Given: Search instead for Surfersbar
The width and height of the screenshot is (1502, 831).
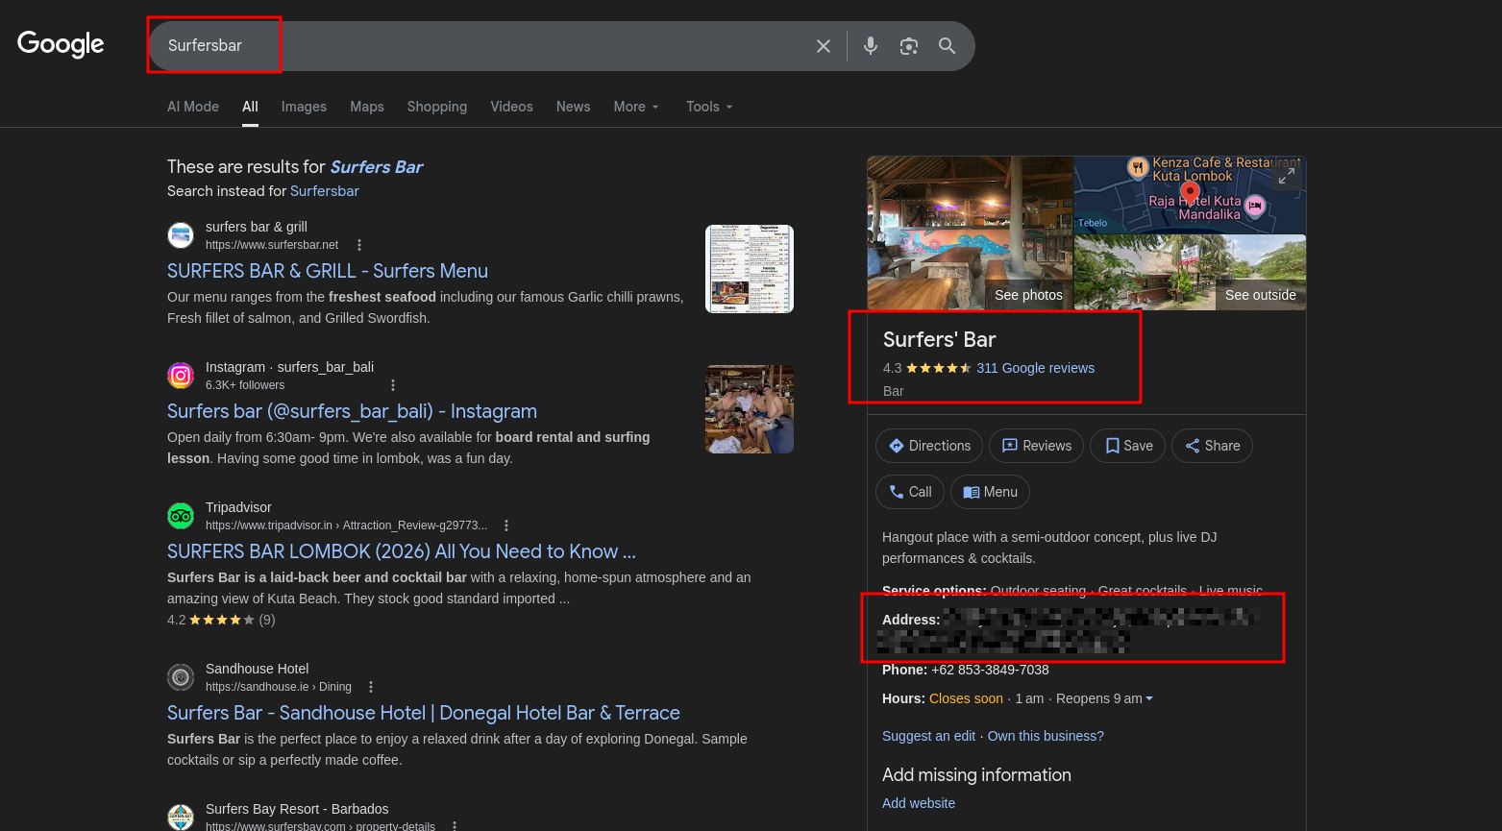Looking at the screenshot, I should tap(324, 191).
